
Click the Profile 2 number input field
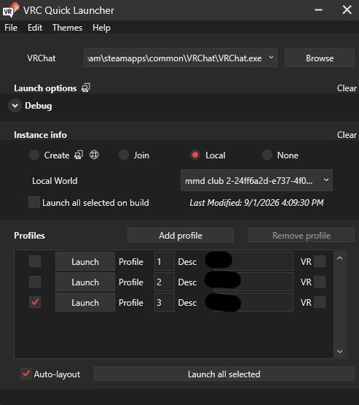point(165,282)
